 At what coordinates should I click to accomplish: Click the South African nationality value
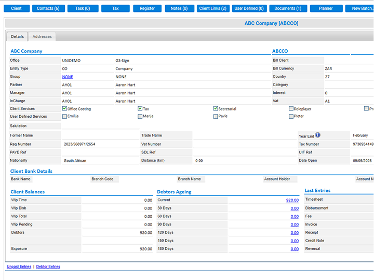click(x=75, y=161)
